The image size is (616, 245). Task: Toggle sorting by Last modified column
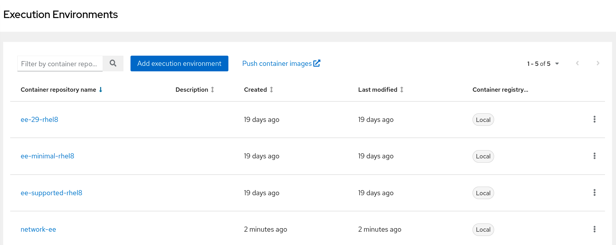401,89
